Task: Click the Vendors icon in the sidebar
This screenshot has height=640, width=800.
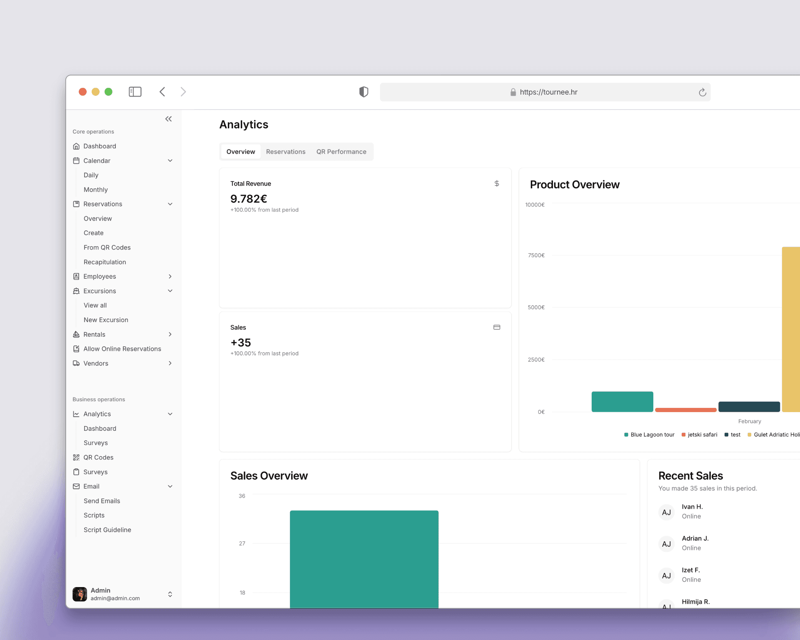Action: pos(76,363)
